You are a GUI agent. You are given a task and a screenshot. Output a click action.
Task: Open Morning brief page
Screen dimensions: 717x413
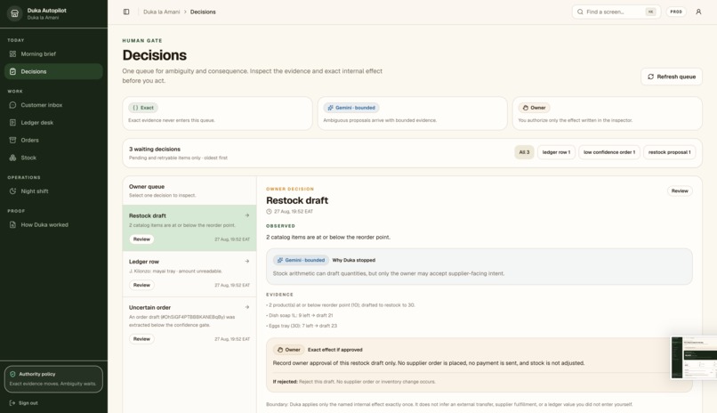click(x=53, y=54)
